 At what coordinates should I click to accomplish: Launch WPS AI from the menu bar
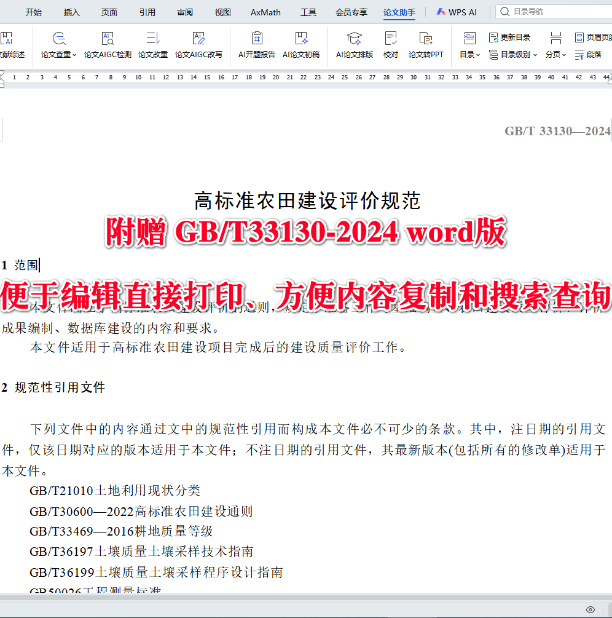(x=457, y=12)
